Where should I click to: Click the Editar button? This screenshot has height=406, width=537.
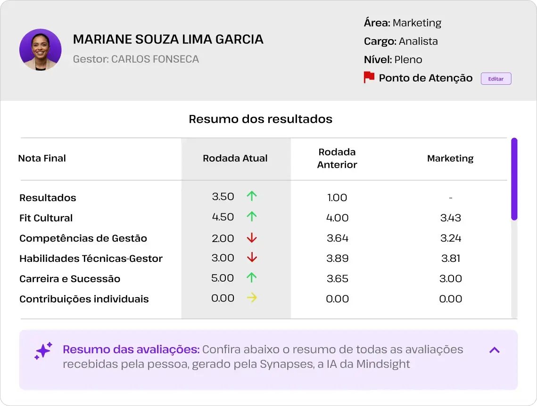[x=496, y=78]
